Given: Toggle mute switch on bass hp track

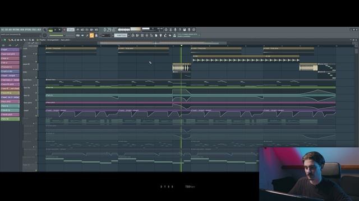Looking at the screenshot, I should coord(36,93).
